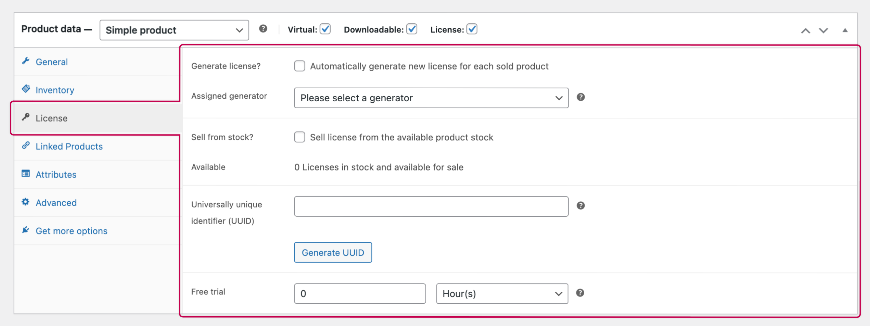Click the help icon beside Free trial

pos(580,293)
